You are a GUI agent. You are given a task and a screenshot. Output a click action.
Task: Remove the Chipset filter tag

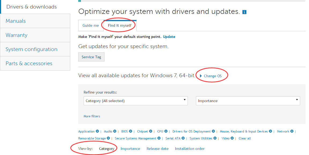[151, 131]
